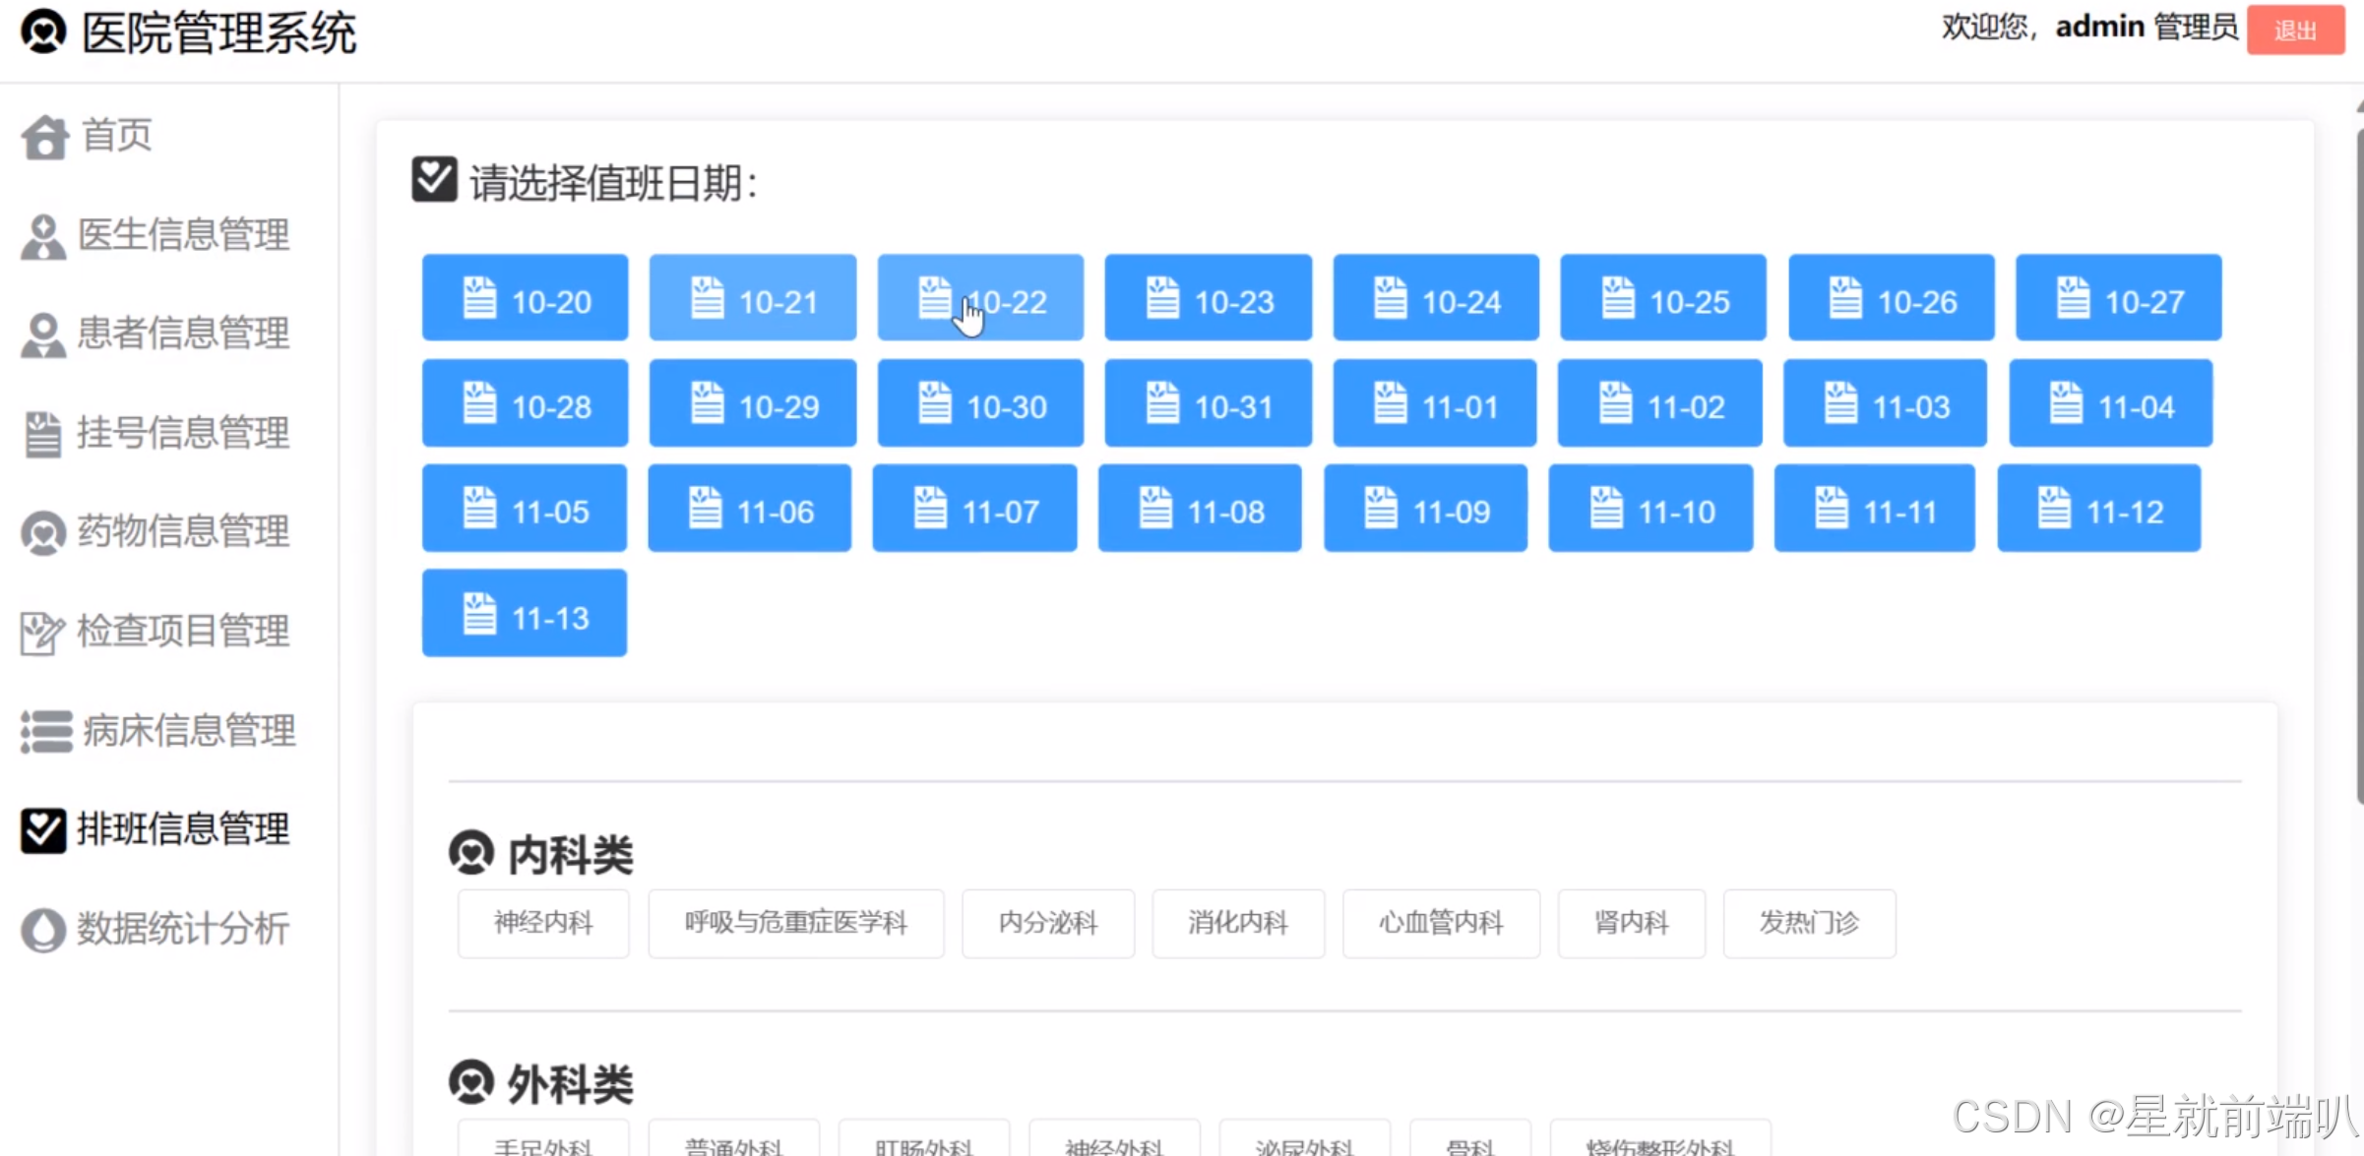
Task: Select the 神经内科 department
Action: click(x=543, y=923)
